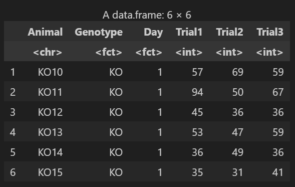Click Trial3 value 67
The height and width of the screenshot is (187, 295).
click(x=278, y=92)
